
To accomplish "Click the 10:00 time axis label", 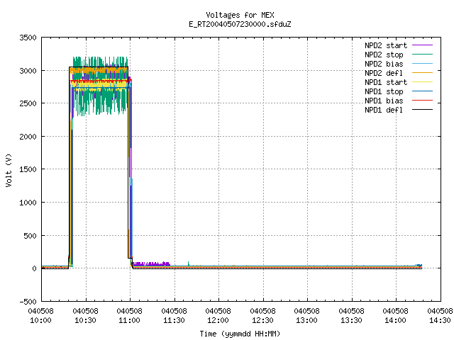I will pos(41,320).
